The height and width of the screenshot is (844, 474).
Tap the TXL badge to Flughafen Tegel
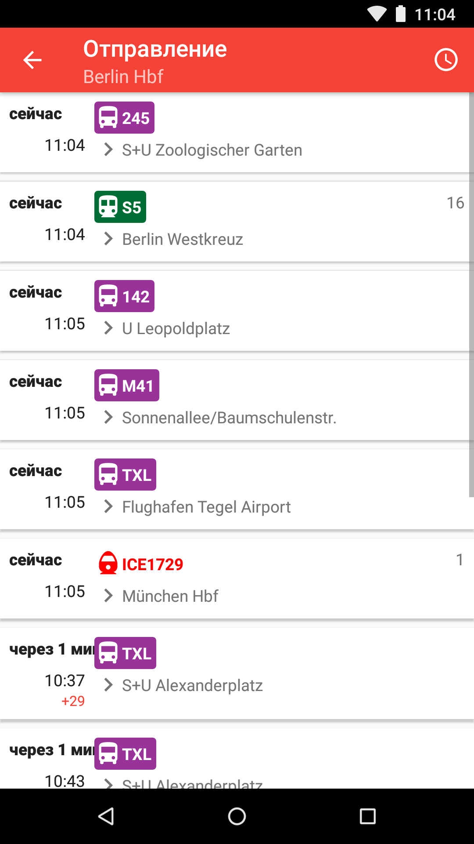point(125,475)
